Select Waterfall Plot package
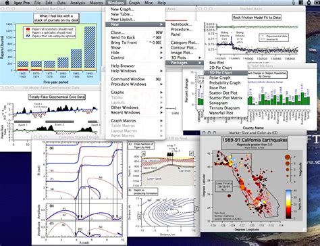Screen dimensions: 320x246 [x=225, y=113]
